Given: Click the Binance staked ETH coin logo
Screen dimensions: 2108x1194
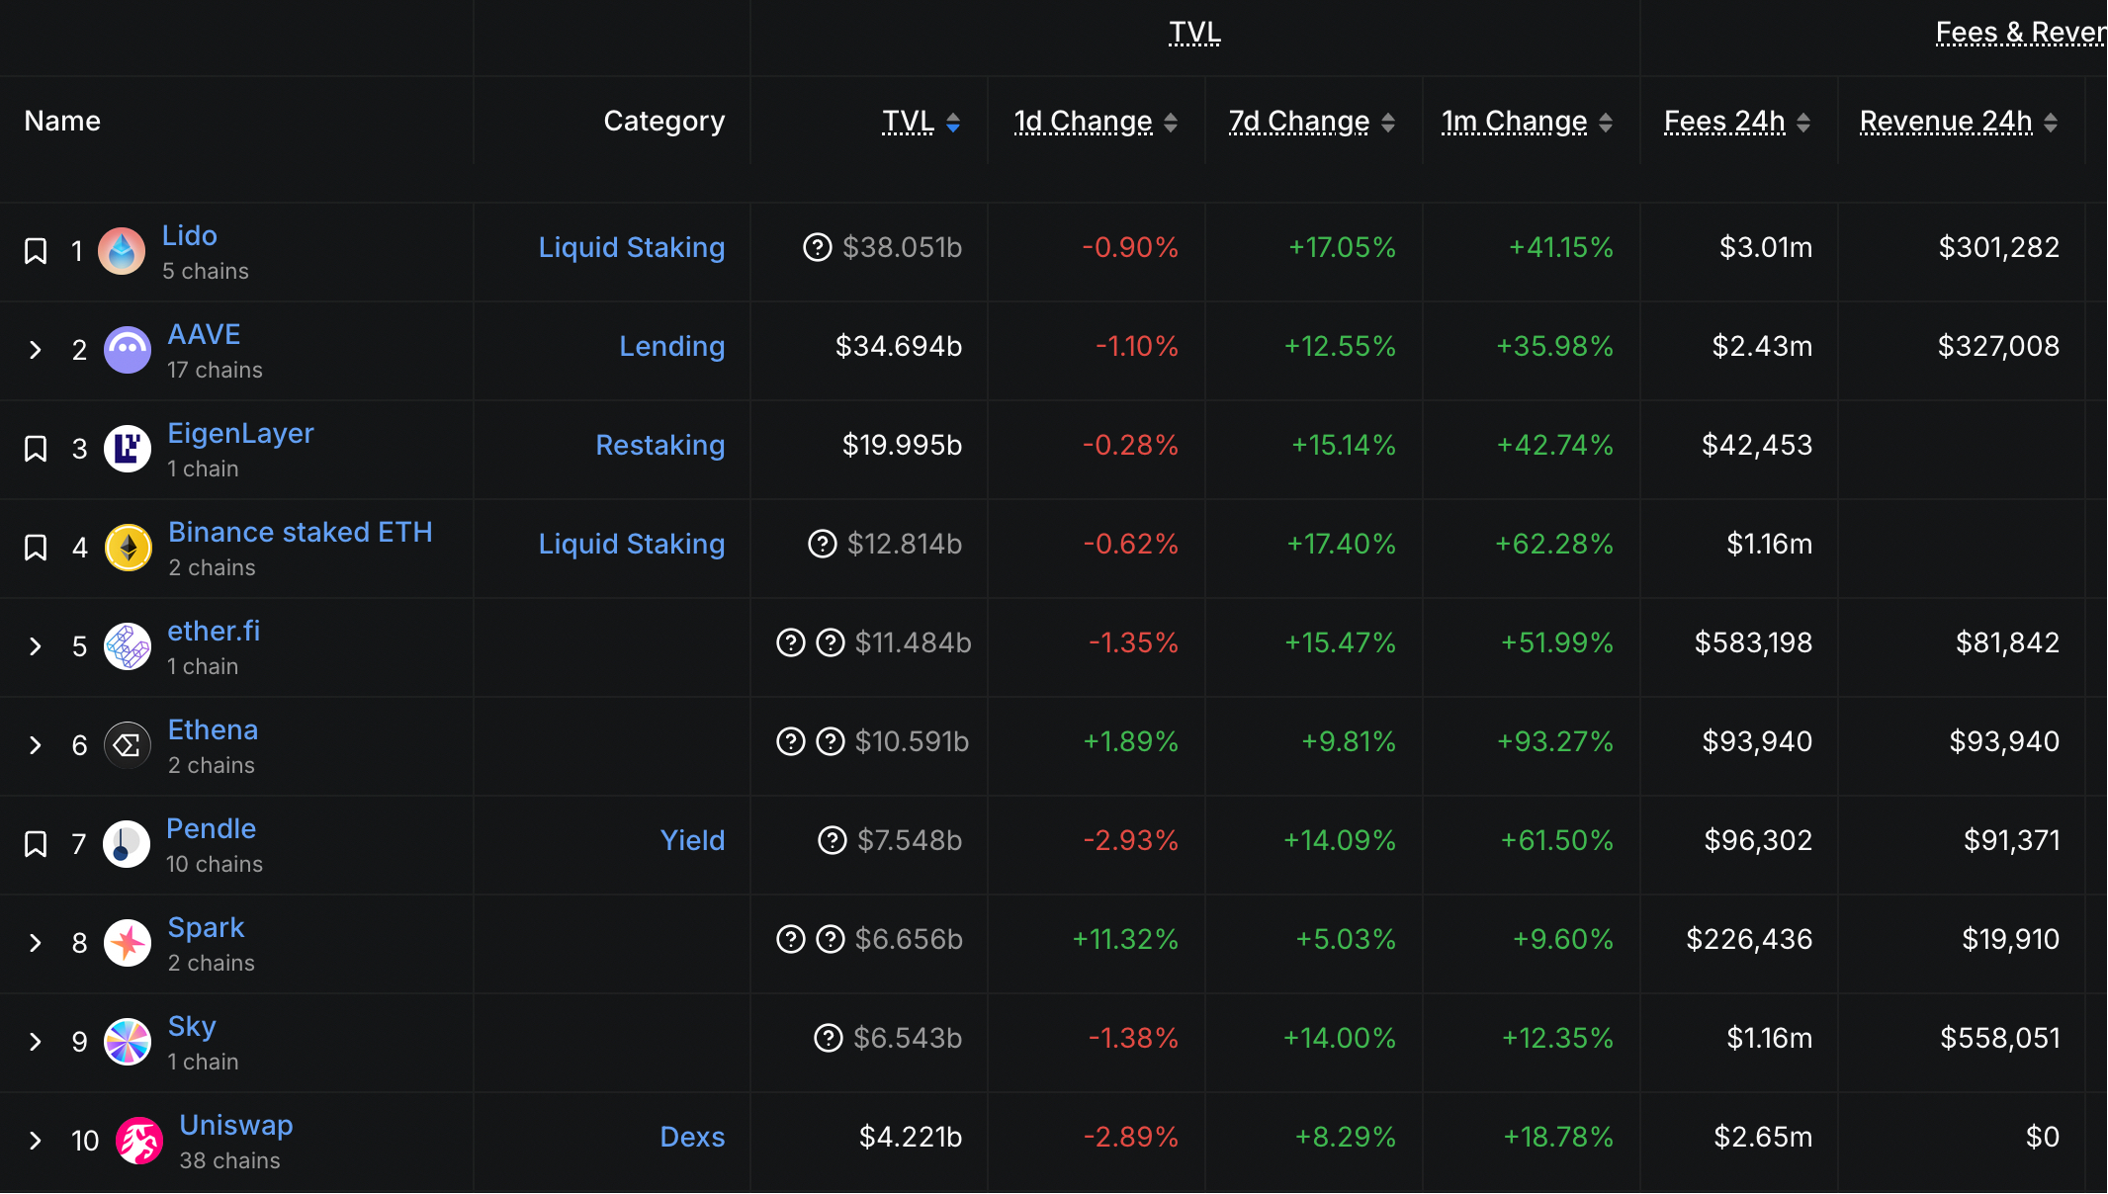Looking at the screenshot, I should 129,548.
